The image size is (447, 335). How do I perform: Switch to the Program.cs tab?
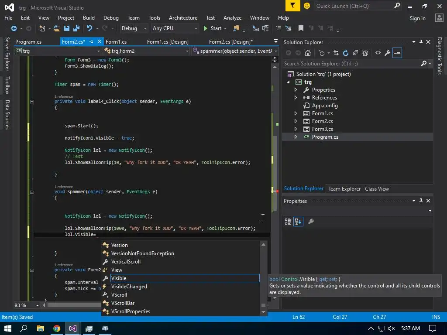tap(28, 41)
